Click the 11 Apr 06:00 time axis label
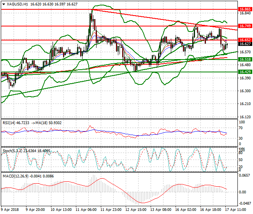Screen dimensions: 253x214 [x=86, y=210]
